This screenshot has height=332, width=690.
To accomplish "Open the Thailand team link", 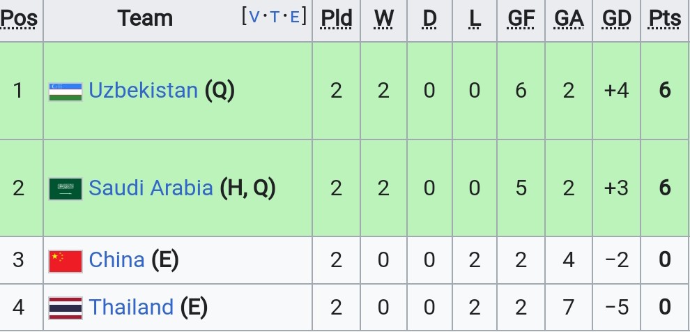I will click(131, 306).
